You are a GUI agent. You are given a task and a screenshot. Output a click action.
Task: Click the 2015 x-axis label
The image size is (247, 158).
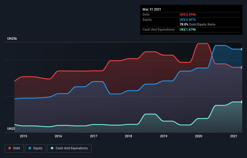[x=23, y=136]
